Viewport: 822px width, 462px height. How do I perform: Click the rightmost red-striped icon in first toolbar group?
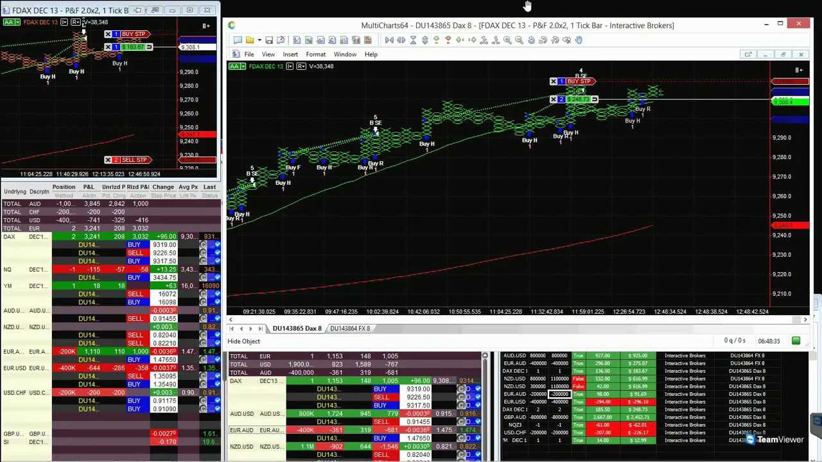367,40
